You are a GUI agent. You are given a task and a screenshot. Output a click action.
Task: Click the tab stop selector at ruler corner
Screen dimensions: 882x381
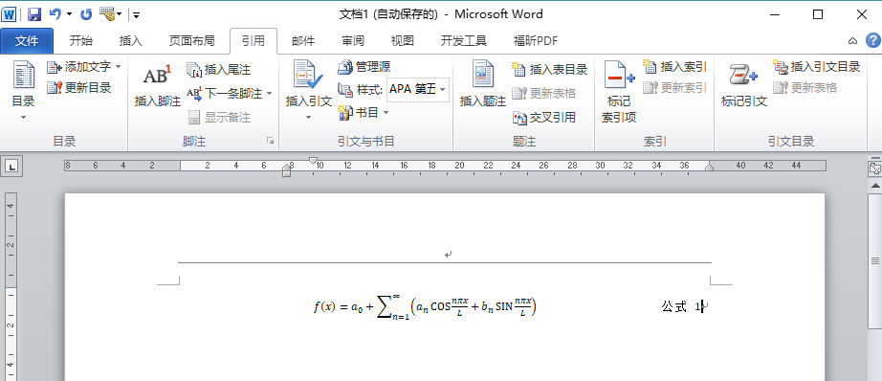pyautogui.click(x=11, y=166)
